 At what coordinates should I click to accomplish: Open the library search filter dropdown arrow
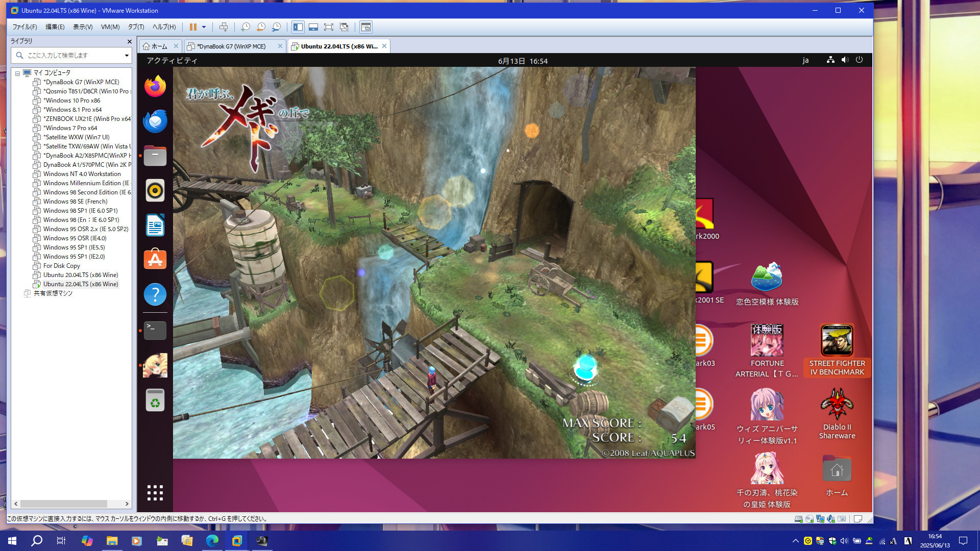point(127,55)
